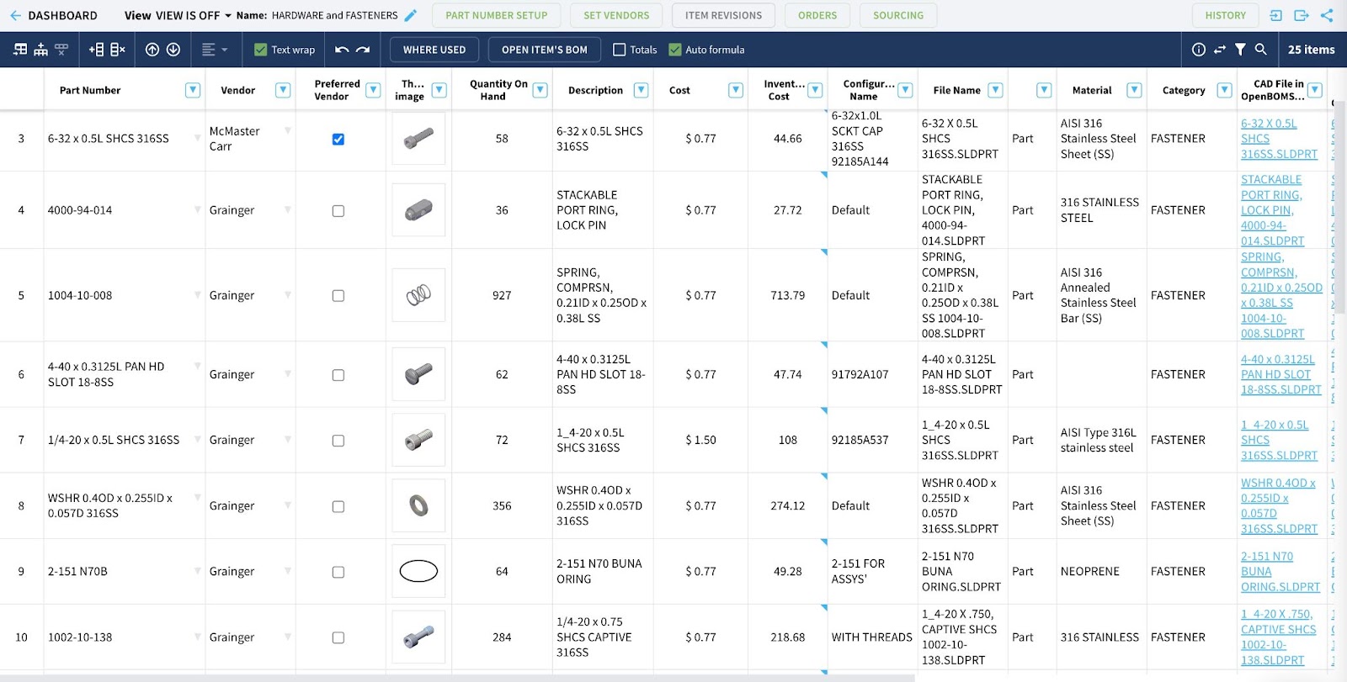Click the add column icon in toolbar

(x=96, y=50)
